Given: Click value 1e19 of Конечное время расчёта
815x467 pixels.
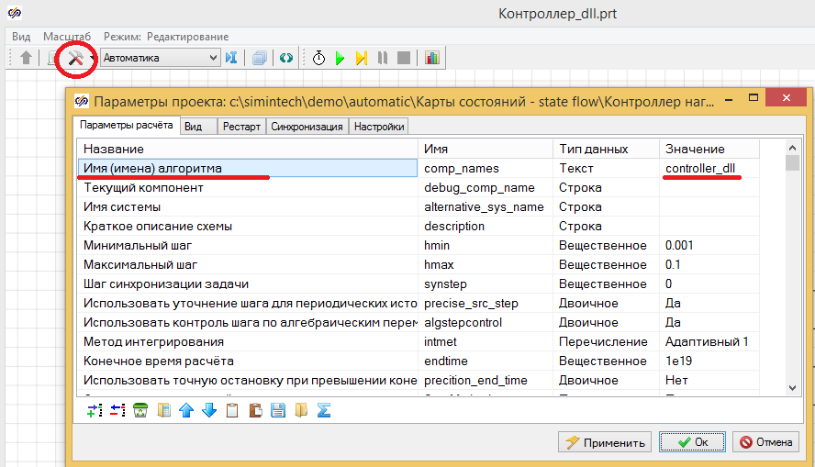Looking at the screenshot, I should [709, 361].
